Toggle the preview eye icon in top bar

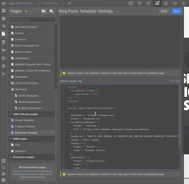coord(69,3)
